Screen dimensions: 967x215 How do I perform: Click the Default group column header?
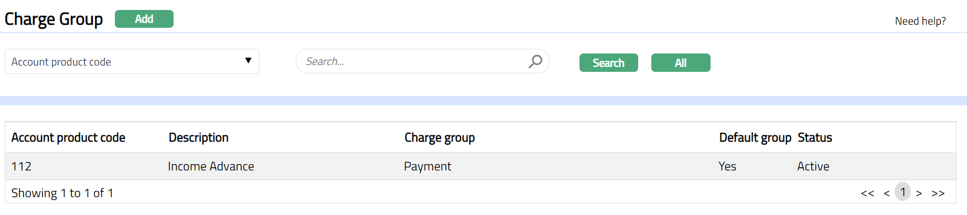755,137
